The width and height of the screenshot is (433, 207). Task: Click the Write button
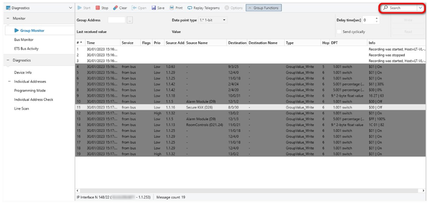(408, 20)
